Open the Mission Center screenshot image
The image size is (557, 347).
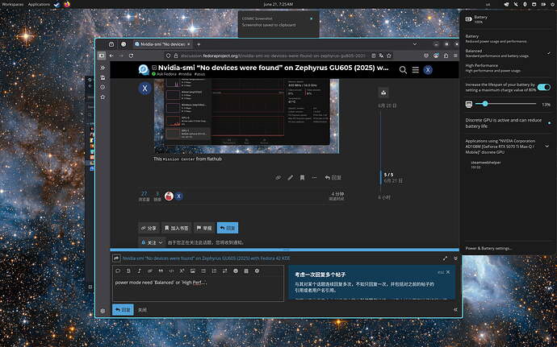[x=246, y=116]
